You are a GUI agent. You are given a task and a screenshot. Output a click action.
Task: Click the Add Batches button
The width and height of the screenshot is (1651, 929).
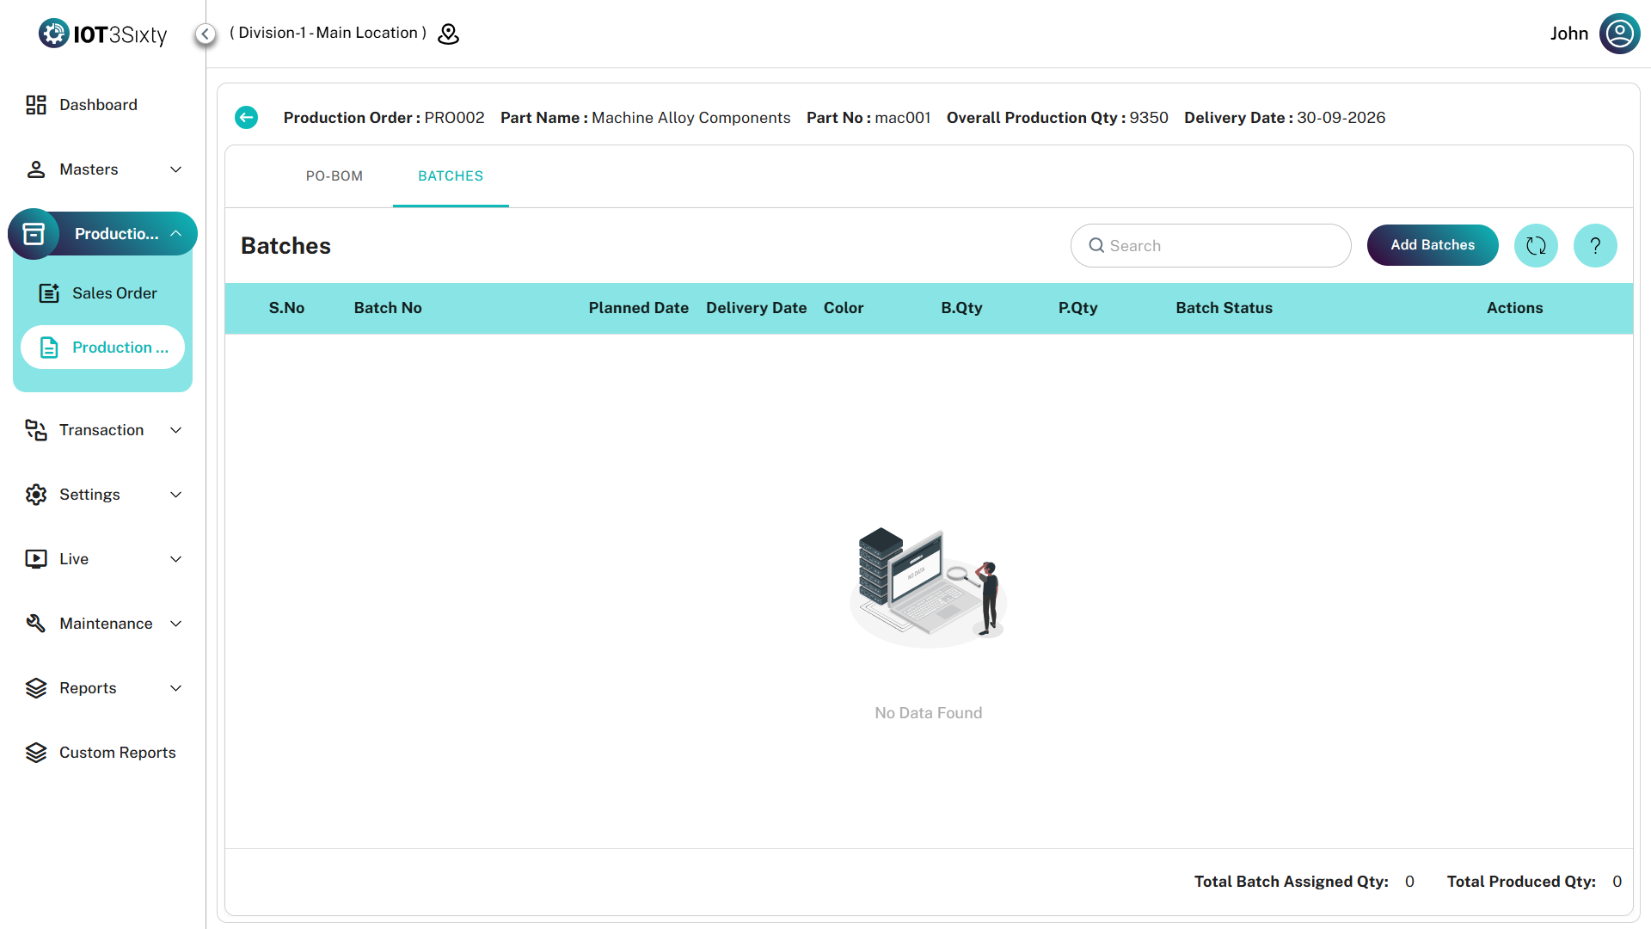1432,245
